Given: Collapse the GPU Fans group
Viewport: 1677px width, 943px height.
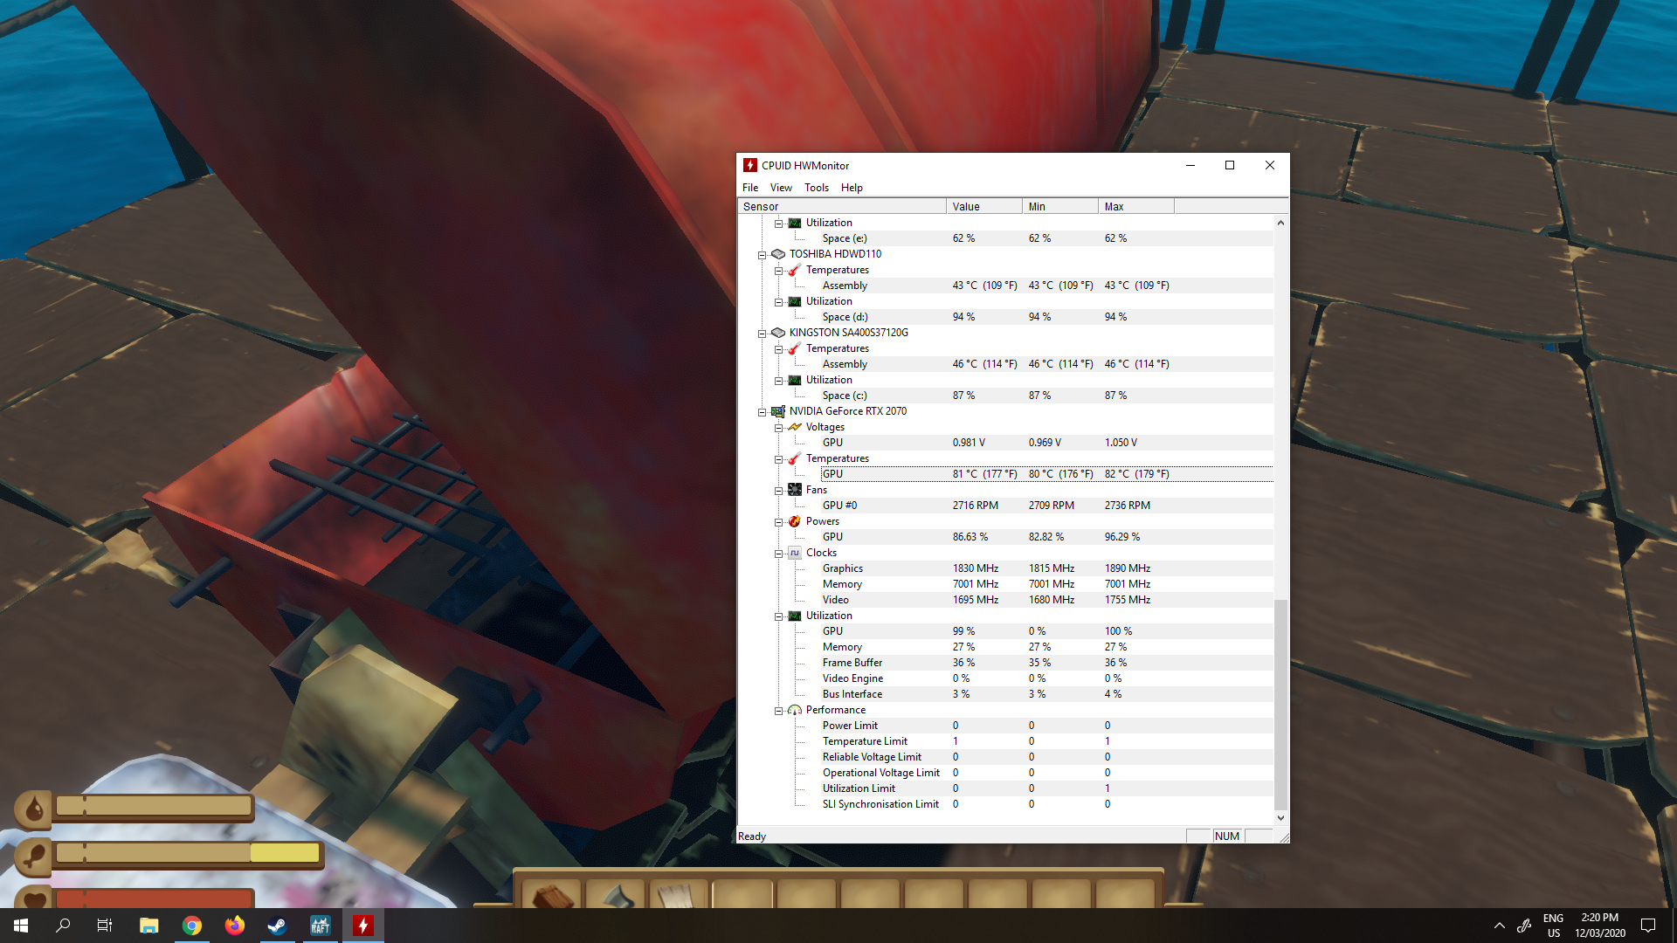Looking at the screenshot, I should pos(778,491).
